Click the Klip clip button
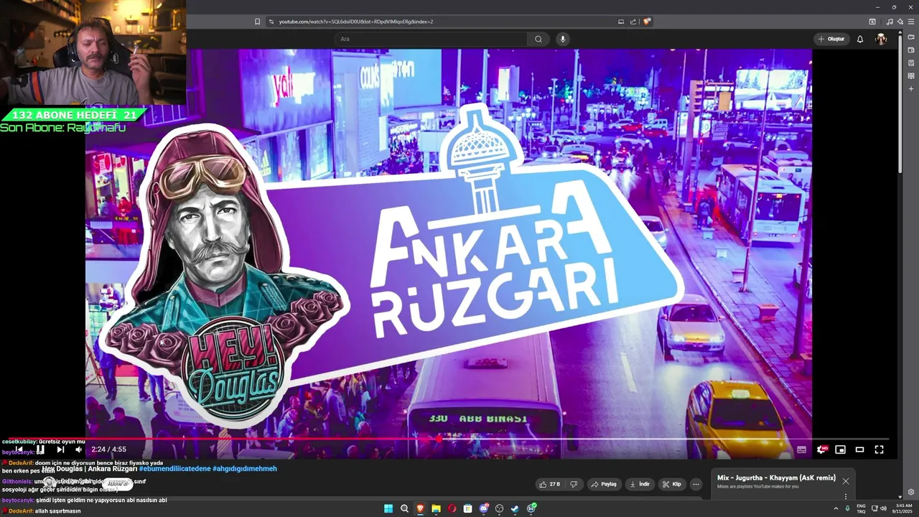 (672, 484)
